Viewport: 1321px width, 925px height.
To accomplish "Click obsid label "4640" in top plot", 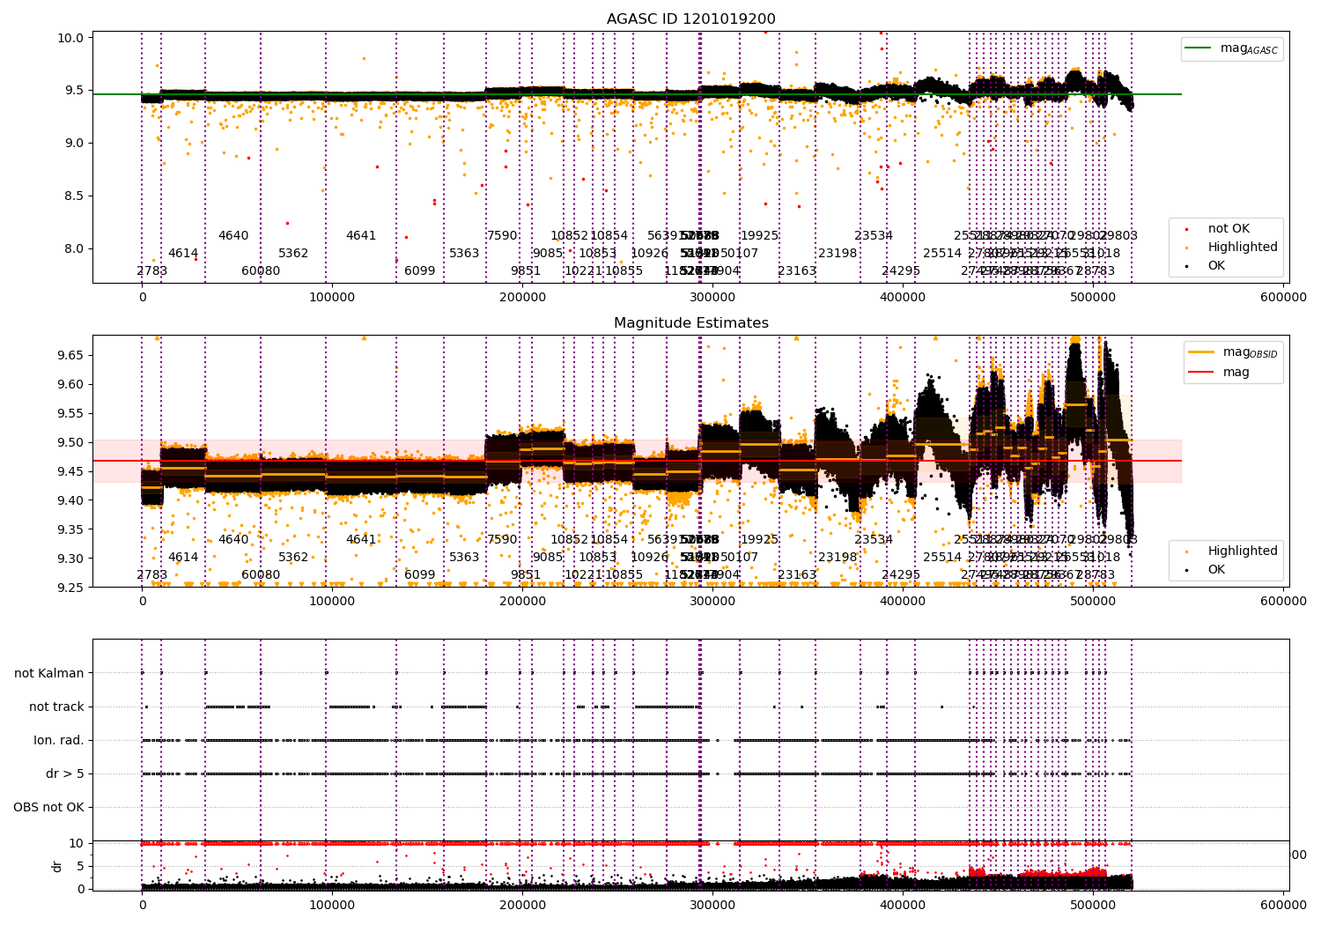I will click(233, 236).
